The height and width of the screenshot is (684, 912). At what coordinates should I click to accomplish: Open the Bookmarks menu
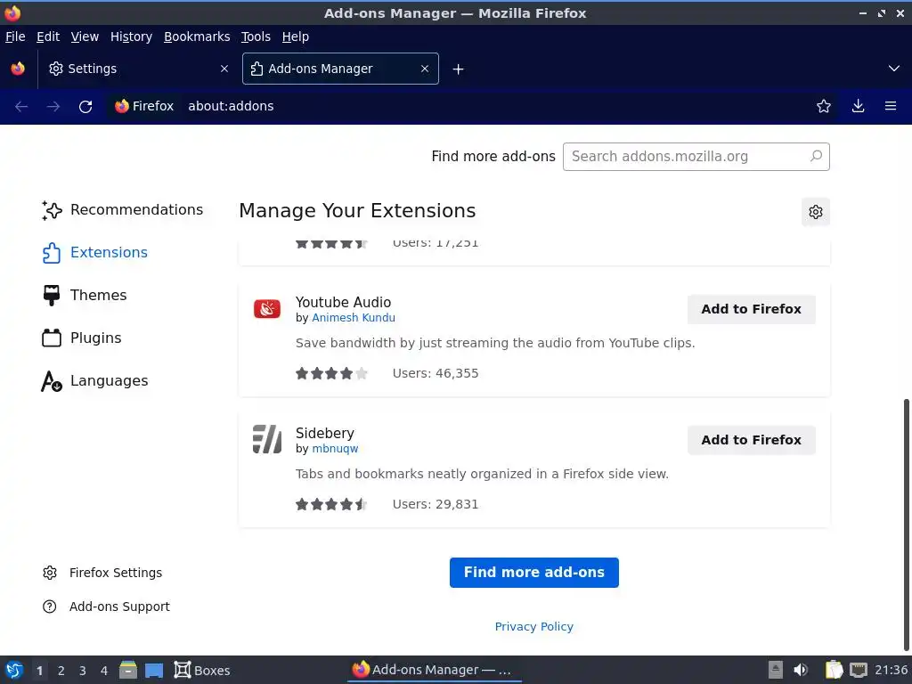coord(197,37)
